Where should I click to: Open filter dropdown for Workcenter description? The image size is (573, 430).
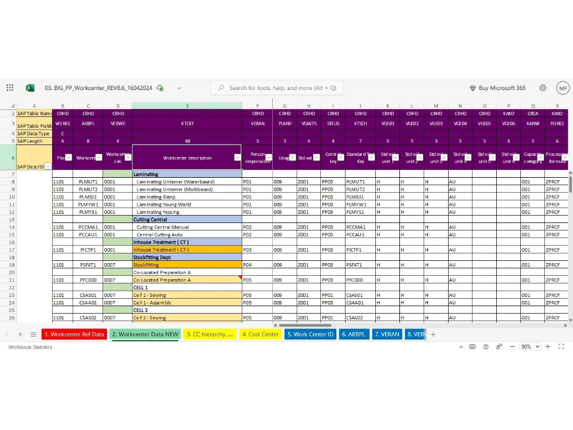237,158
